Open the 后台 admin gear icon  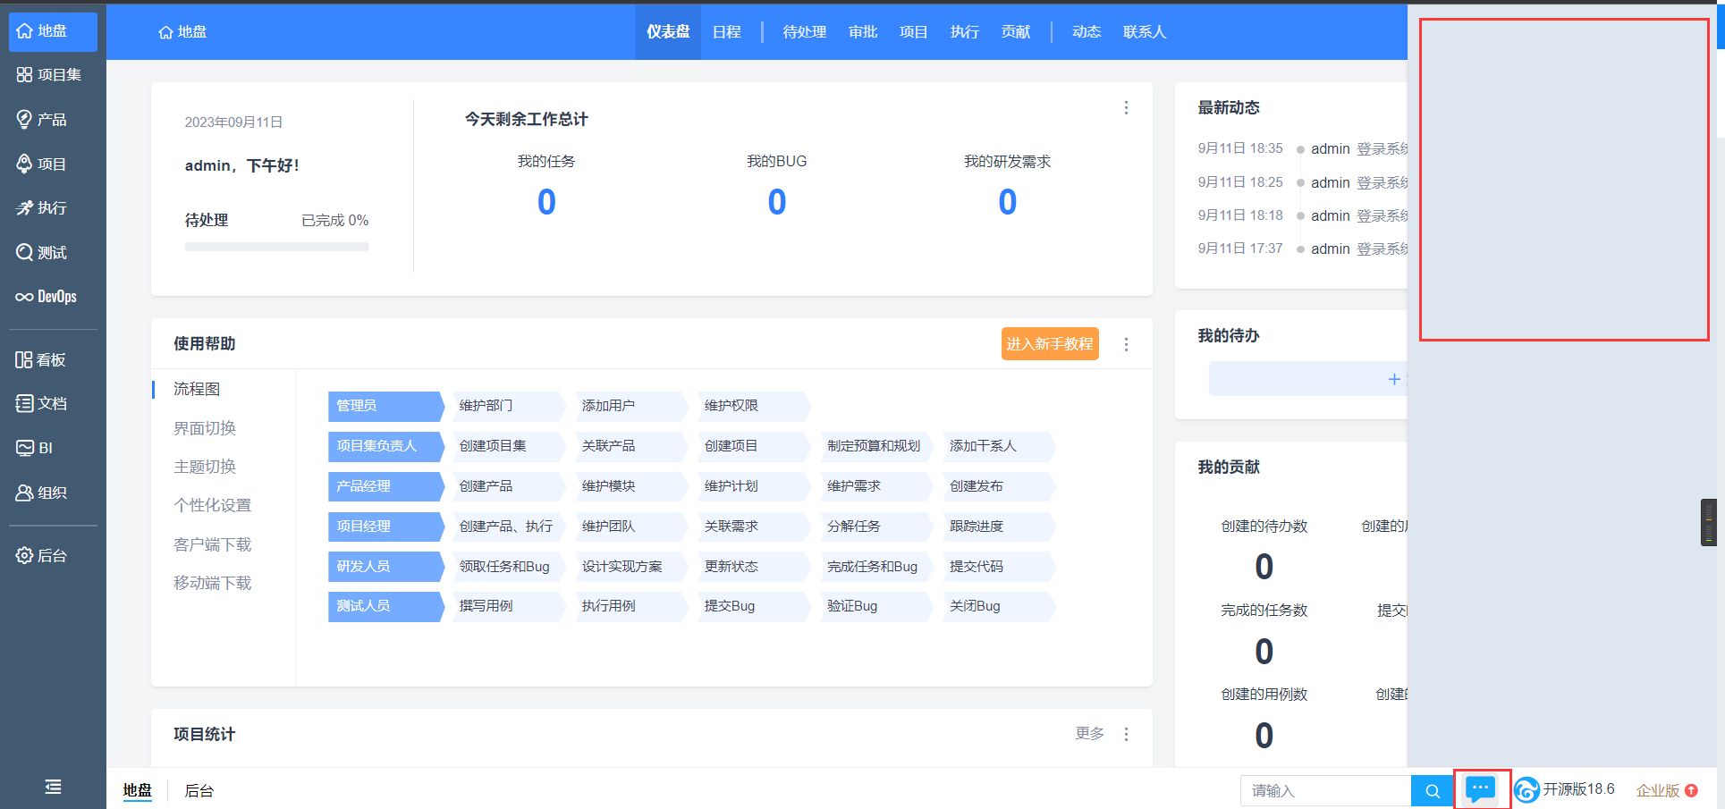click(25, 555)
